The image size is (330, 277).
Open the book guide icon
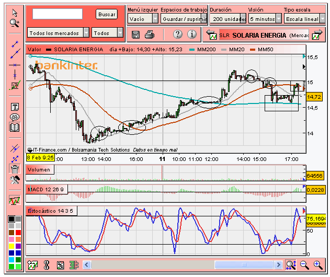15,127
